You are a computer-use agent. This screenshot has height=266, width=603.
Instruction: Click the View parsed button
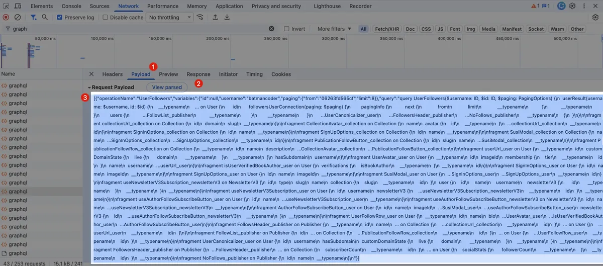[167, 87]
